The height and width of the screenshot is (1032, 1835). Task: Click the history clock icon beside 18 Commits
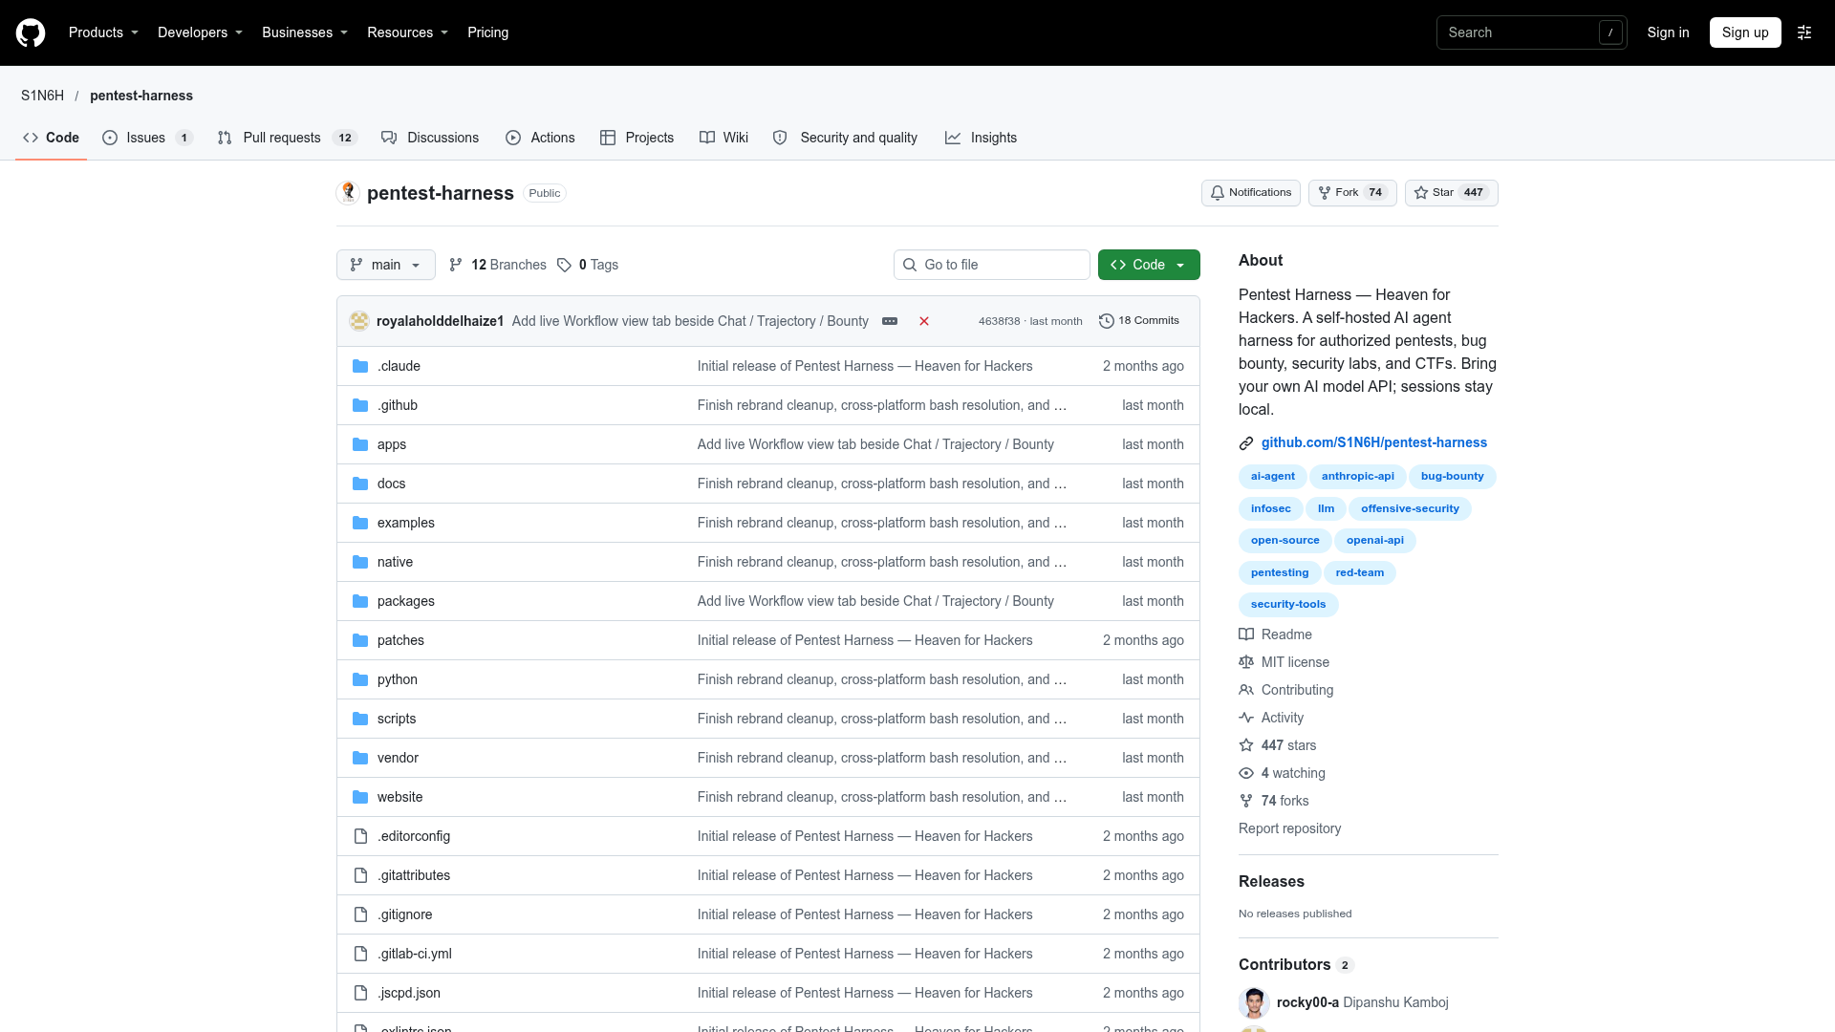(x=1107, y=321)
